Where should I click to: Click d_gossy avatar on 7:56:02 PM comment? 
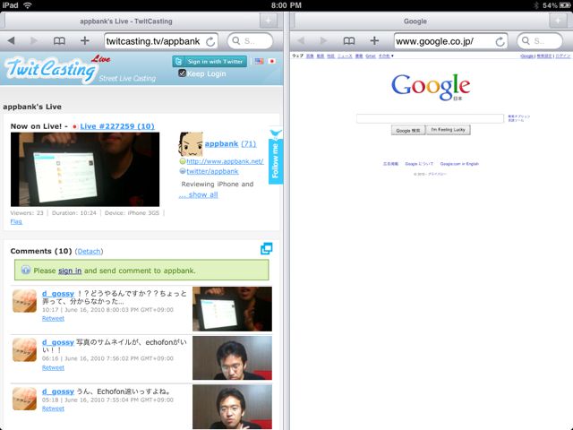24,350
